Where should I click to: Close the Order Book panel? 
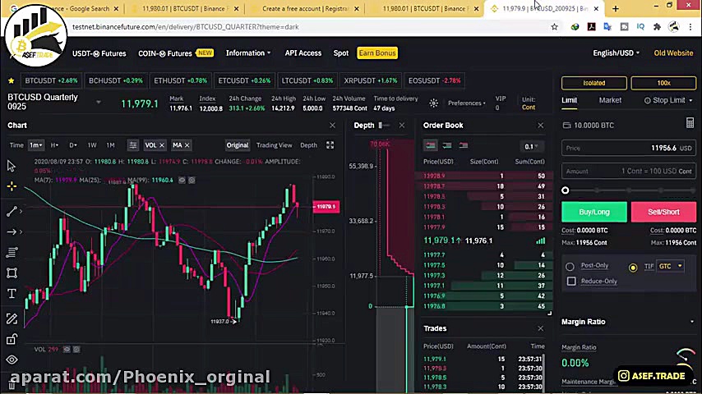pyautogui.click(x=540, y=126)
